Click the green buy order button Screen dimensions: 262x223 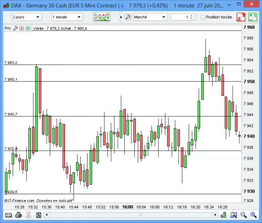253,17
